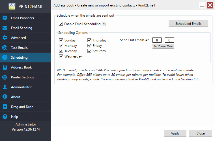Image resolution: width=215 pixels, height=141 pixels.
Task: Click the Advanced gear icon
Action: 5,38
